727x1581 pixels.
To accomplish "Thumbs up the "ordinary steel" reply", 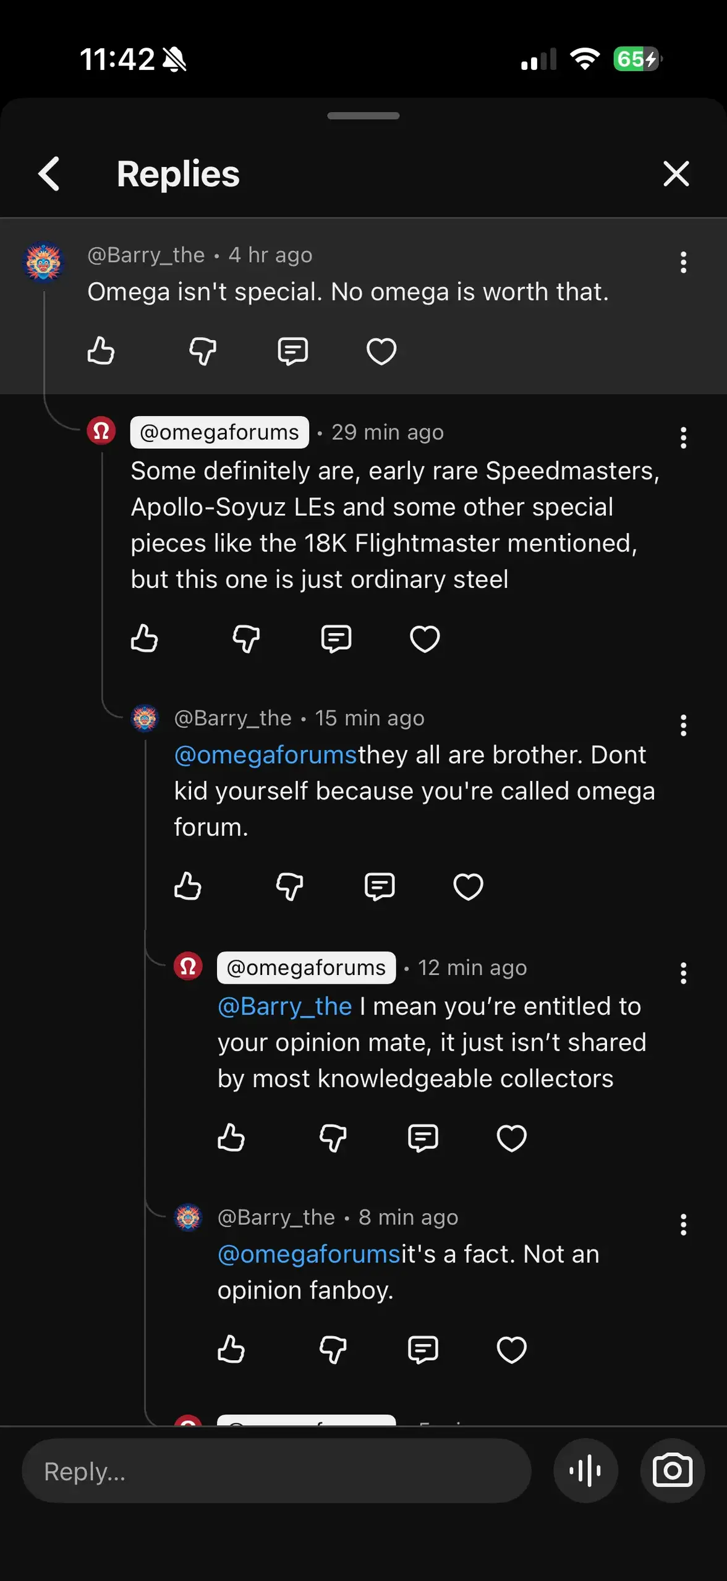I will click(144, 639).
